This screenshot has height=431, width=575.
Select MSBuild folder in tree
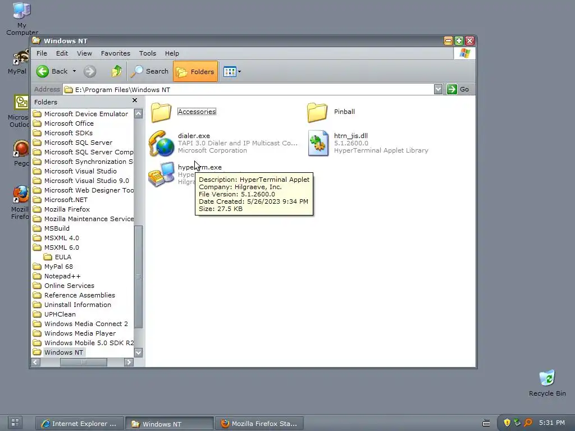coord(57,228)
